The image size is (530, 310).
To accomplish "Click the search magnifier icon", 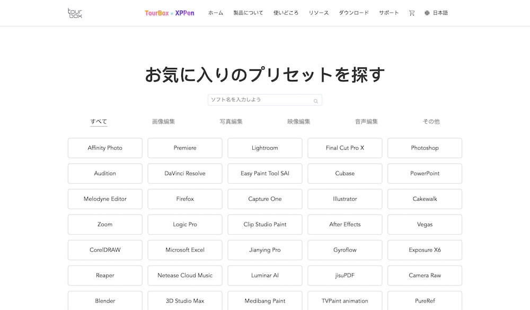I will point(315,101).
